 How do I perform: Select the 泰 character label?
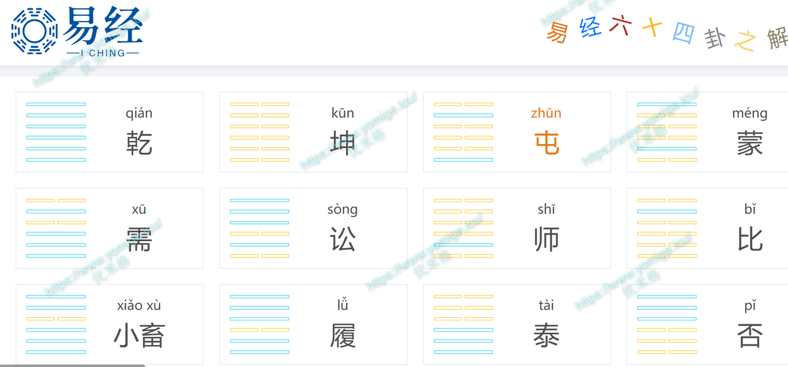coord(546,336)
